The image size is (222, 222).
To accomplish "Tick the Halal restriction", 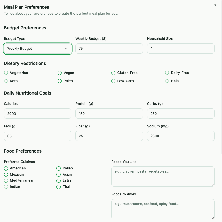I will pyautogui.click(x=167, y=81).
